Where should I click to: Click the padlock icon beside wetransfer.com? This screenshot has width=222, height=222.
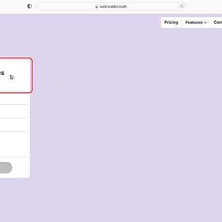pyautogui.click(x=97, y=6)
